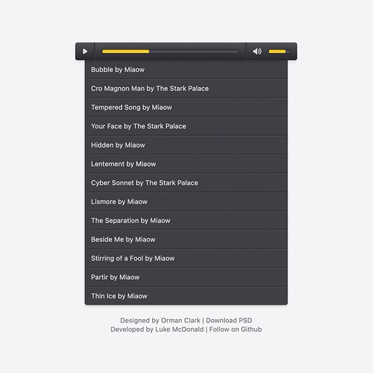The image size is (373, 373).
Task: Select The Separation by Miaow
Action: [186, 220]
